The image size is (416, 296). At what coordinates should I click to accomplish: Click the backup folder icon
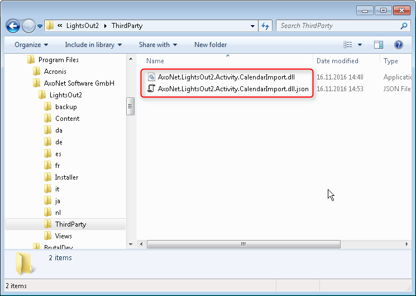(x=48, y=107)
